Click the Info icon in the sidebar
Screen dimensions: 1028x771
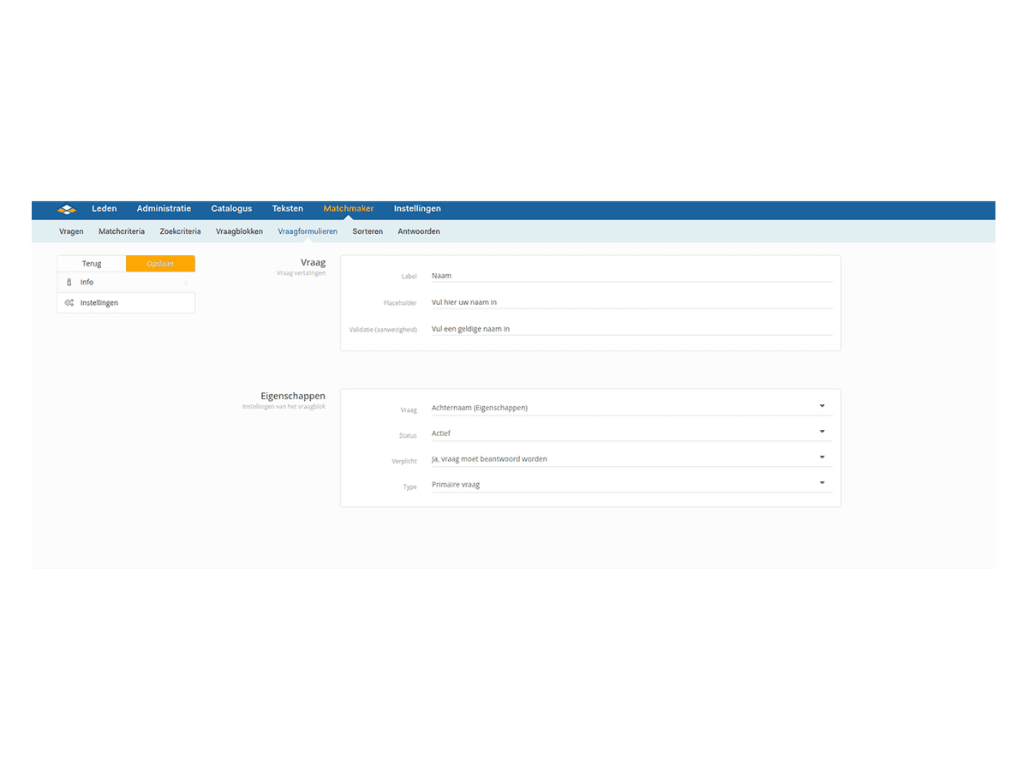(x=69, y=283)
